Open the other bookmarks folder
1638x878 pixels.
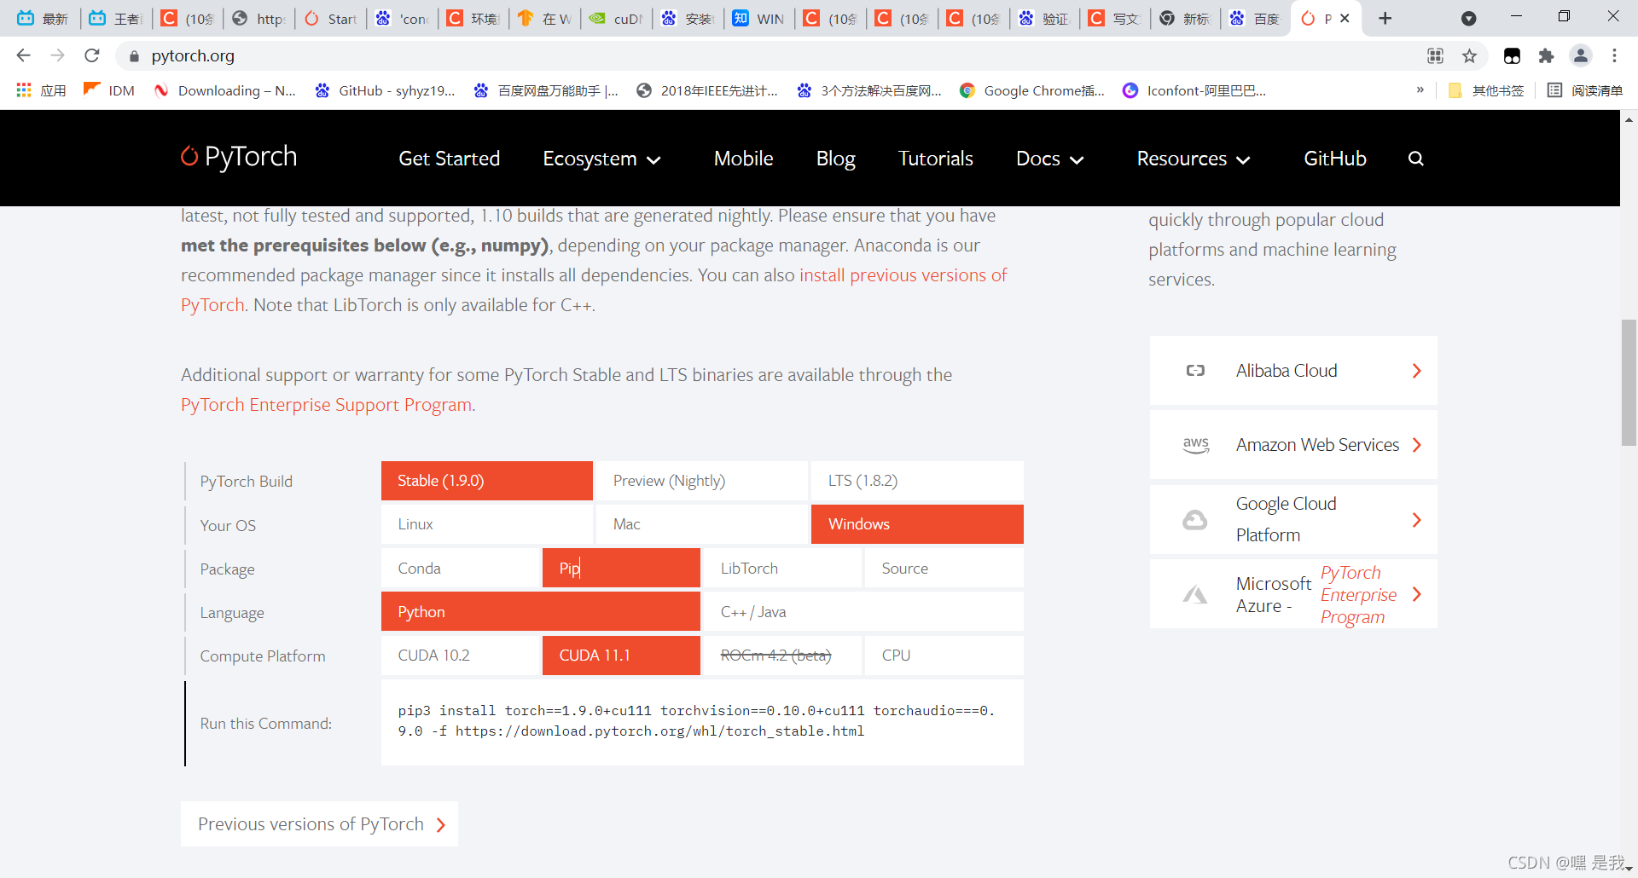click(1486, 90)
